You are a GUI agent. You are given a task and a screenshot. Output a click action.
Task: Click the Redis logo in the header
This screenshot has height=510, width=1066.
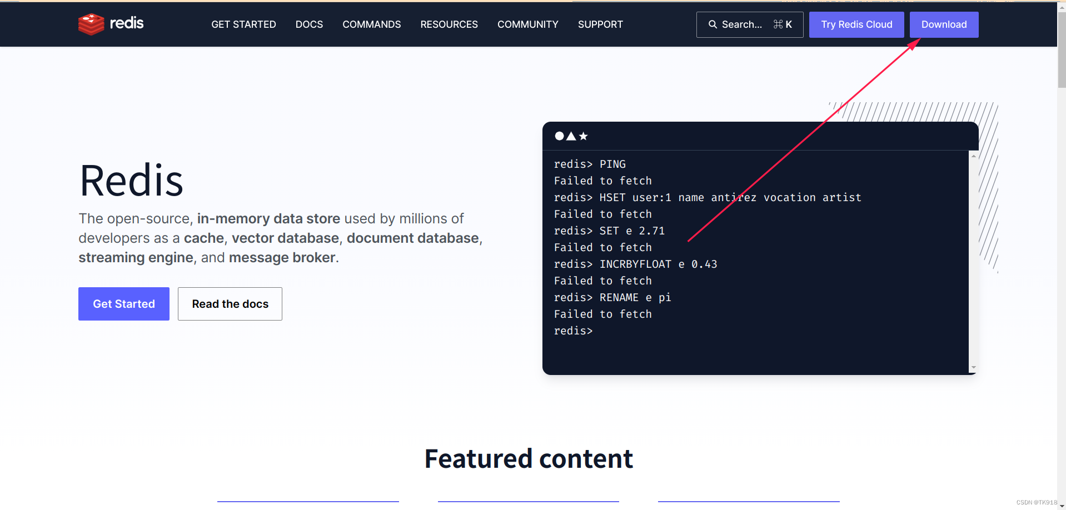pos(111,24)
